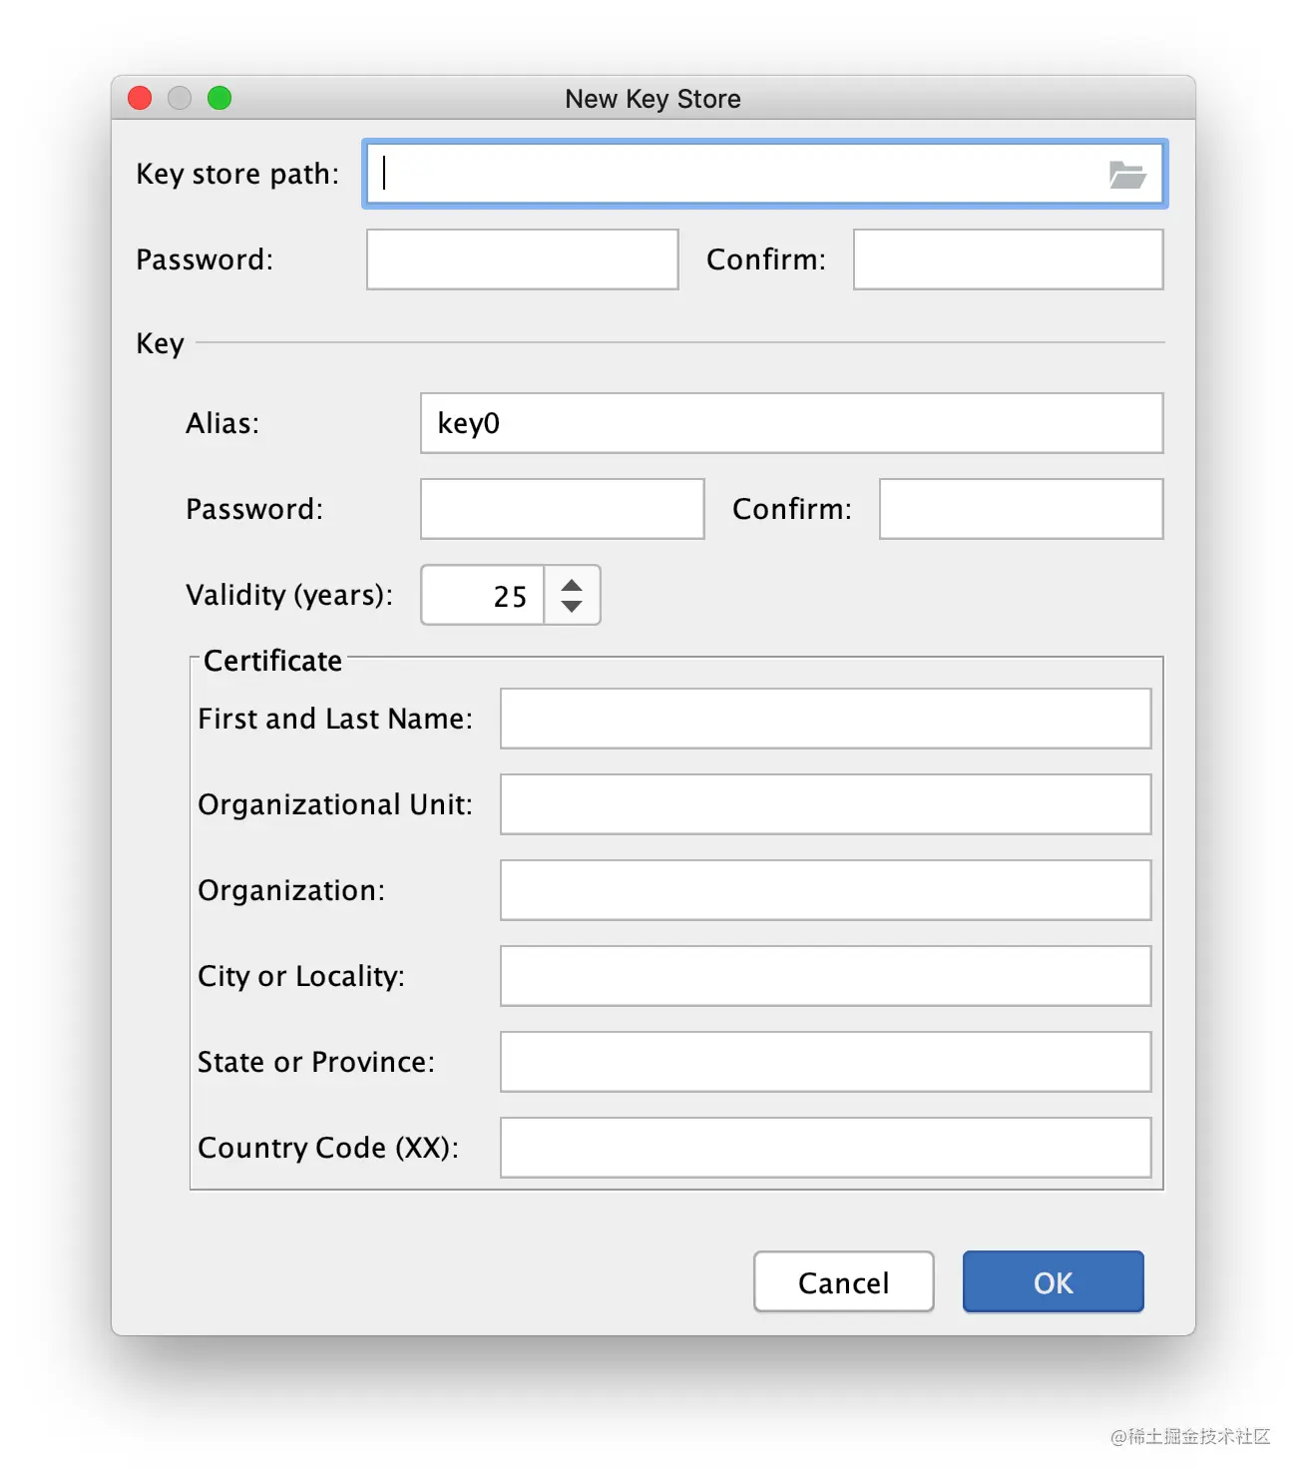This screenshot has height=1483, width=1307.
Task: Click the 'City or Locality:' label
Action: 301,977
